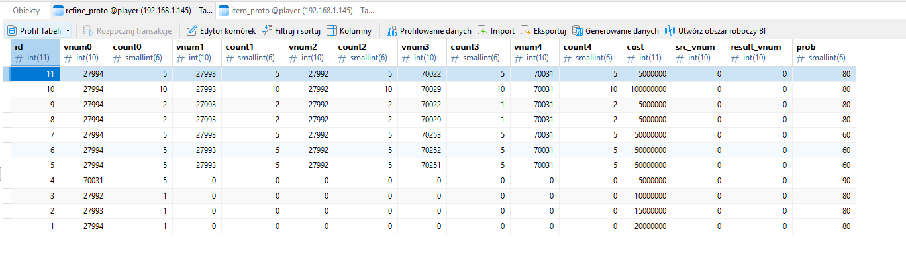Select the refine_proto @player tab
Viewport: 906px width, 276px height.
[132, 11]
